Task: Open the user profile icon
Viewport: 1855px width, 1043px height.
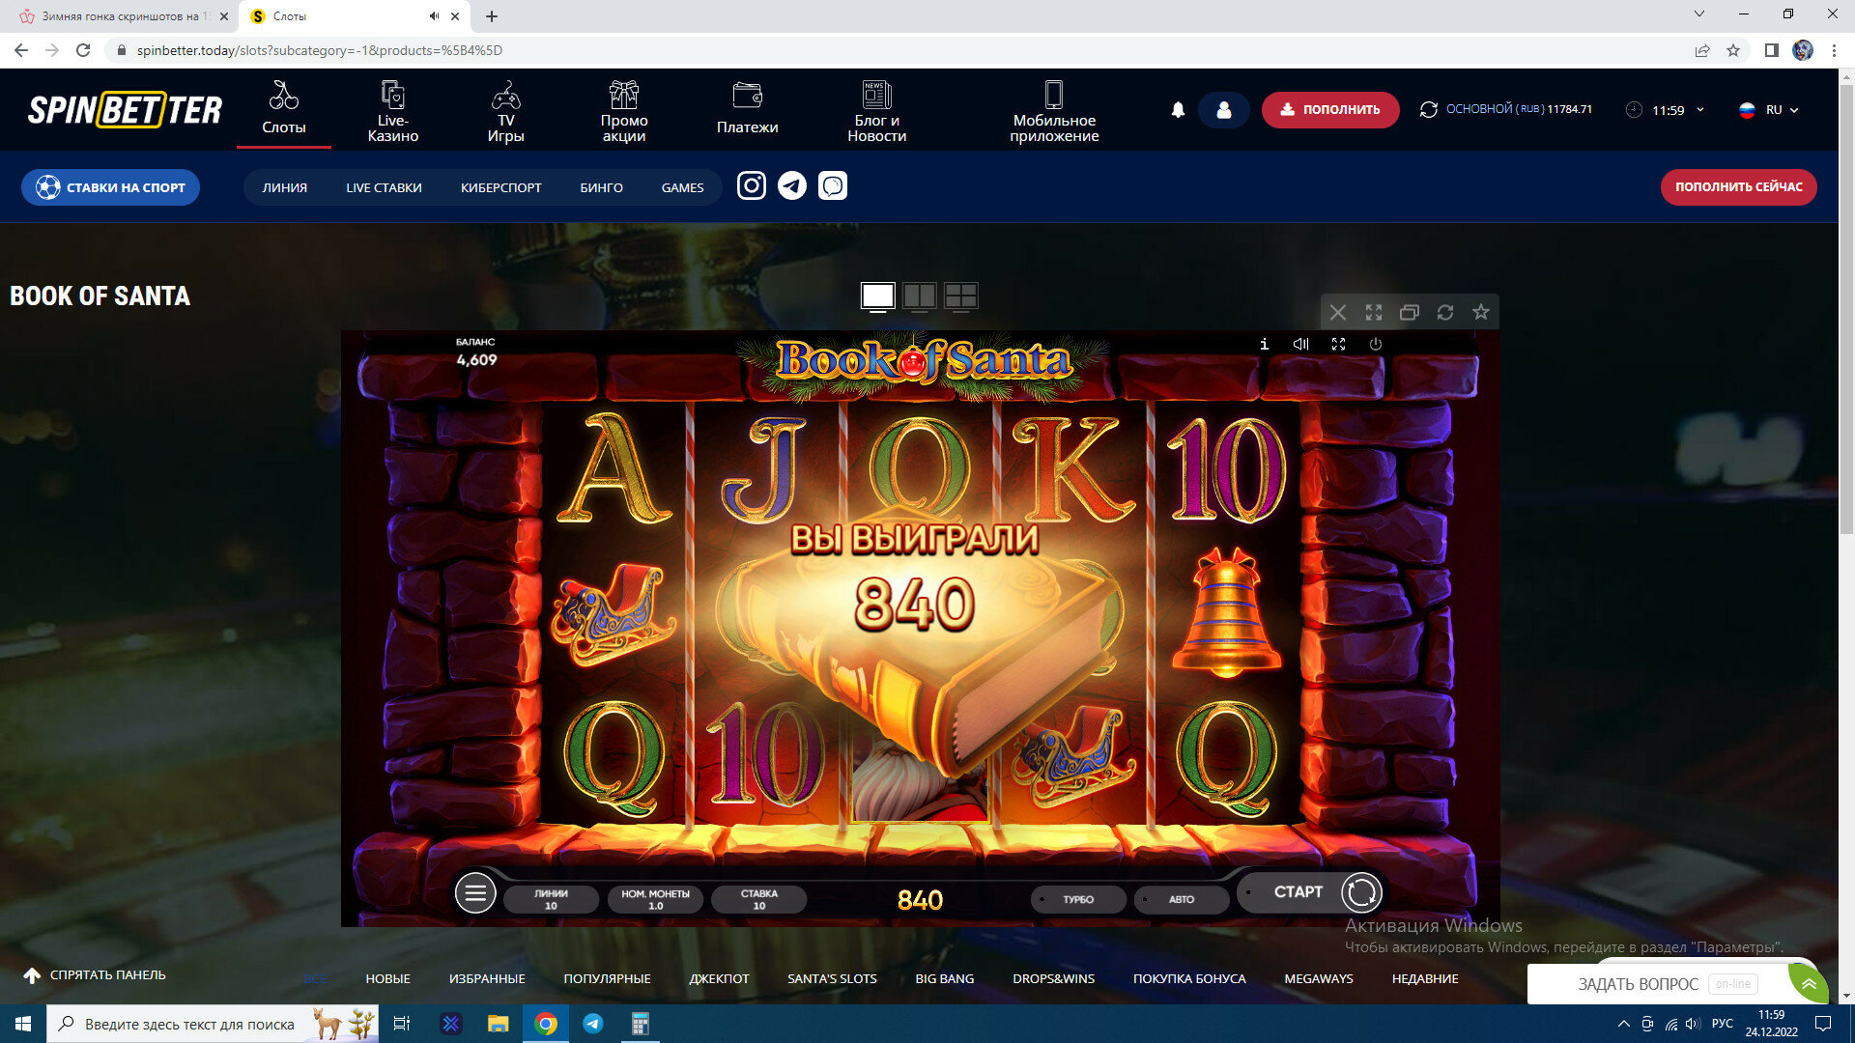Action: click(1223, 110)
